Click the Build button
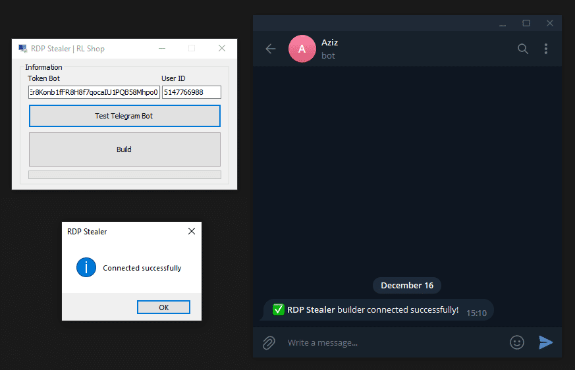Viewport: 575px width, 370px height. [x=124, y=149]
